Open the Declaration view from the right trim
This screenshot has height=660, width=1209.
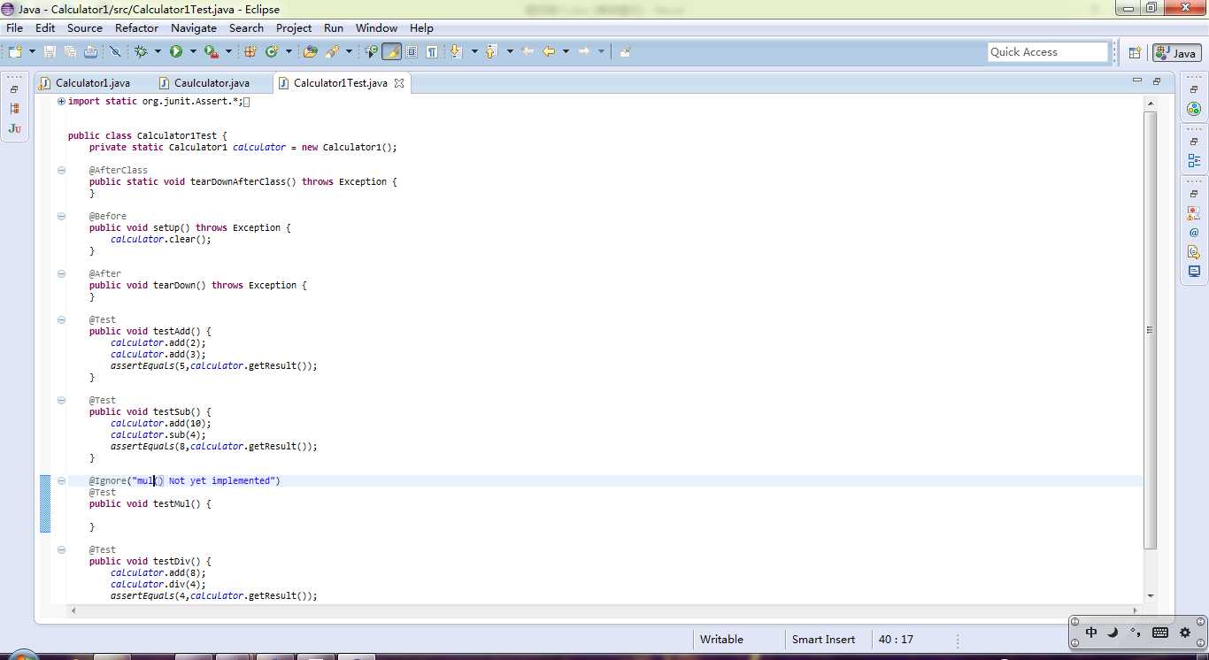pyautogui.click(x=1194, y=252)
